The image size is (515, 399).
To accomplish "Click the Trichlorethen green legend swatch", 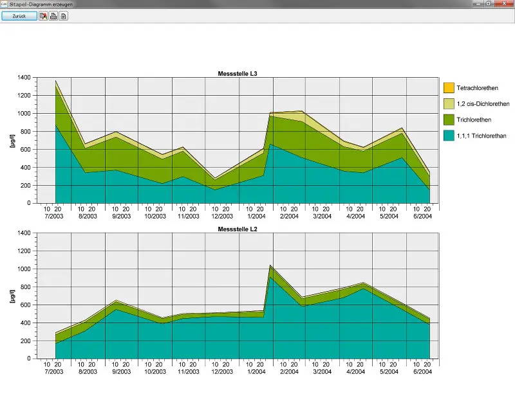I will coord(449,120).
